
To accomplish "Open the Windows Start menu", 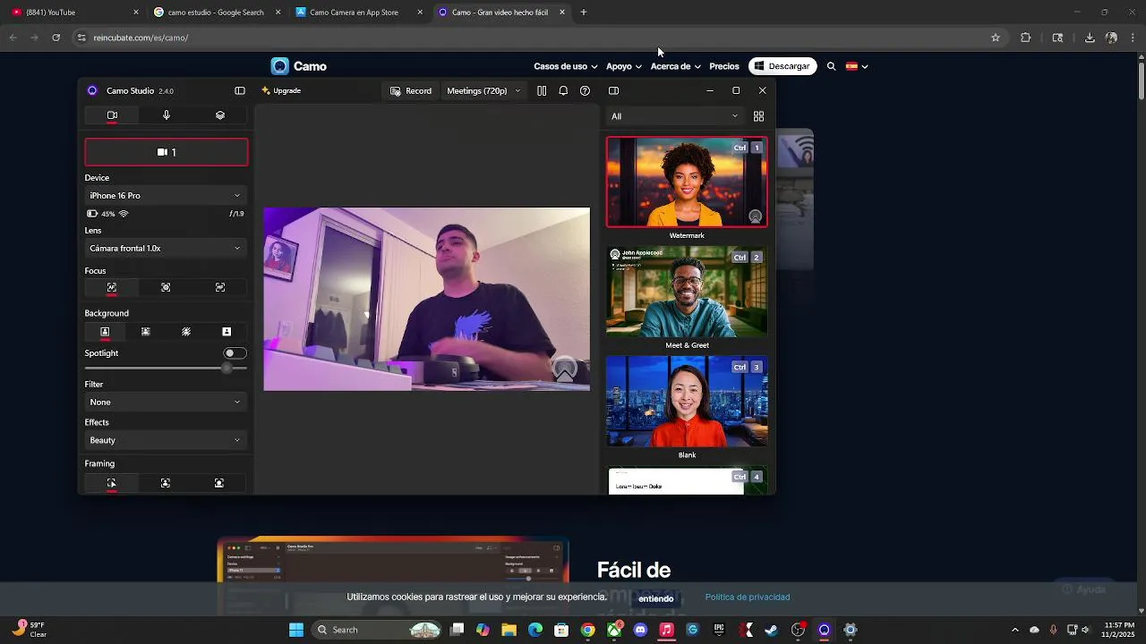I will point(296,630).
